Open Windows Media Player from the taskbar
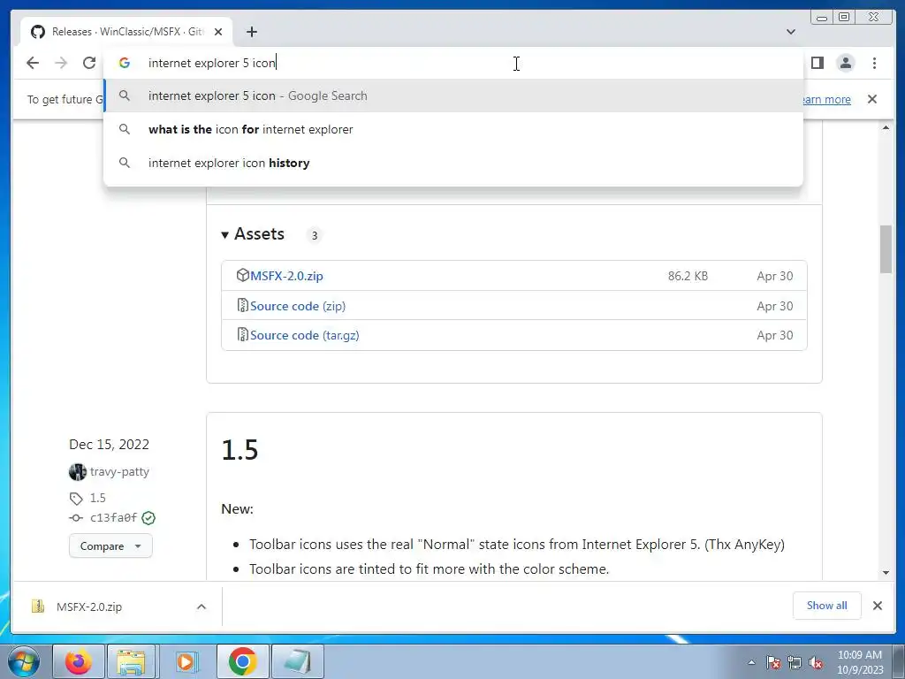This screenshot has height=679, width=905. (x=186, y=661)
